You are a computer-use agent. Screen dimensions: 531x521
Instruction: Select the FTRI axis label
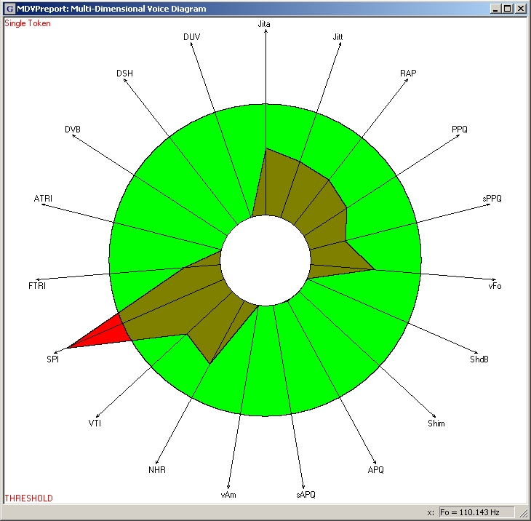[37, 286]
